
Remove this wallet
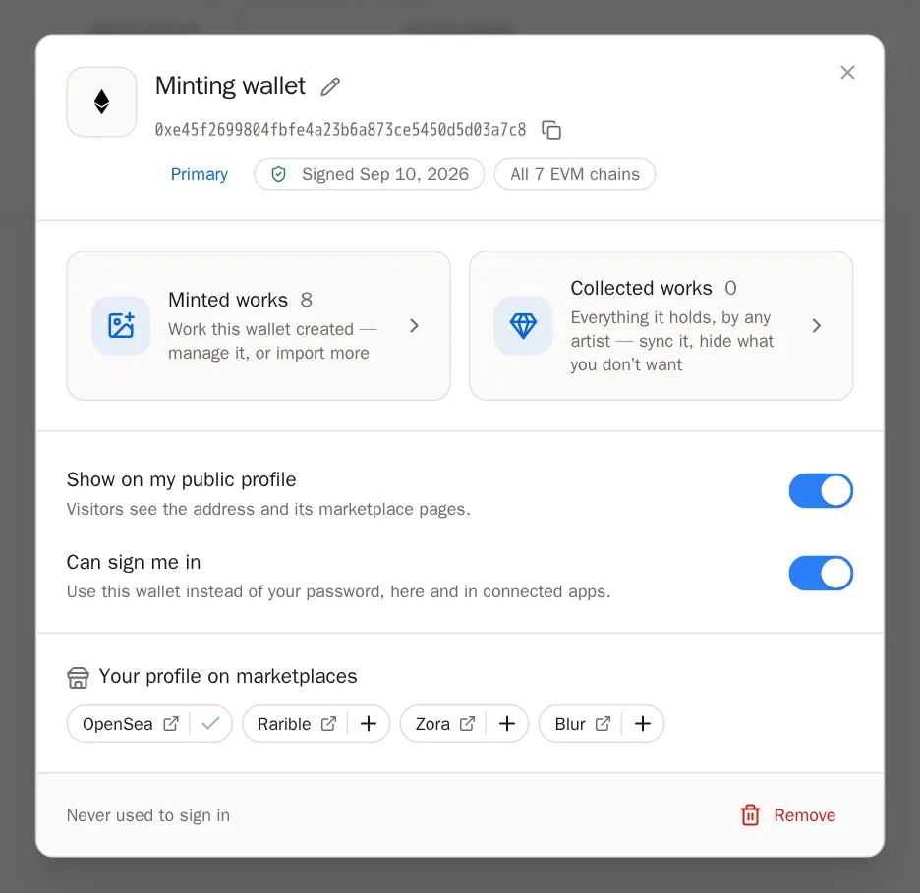(787, 815)
